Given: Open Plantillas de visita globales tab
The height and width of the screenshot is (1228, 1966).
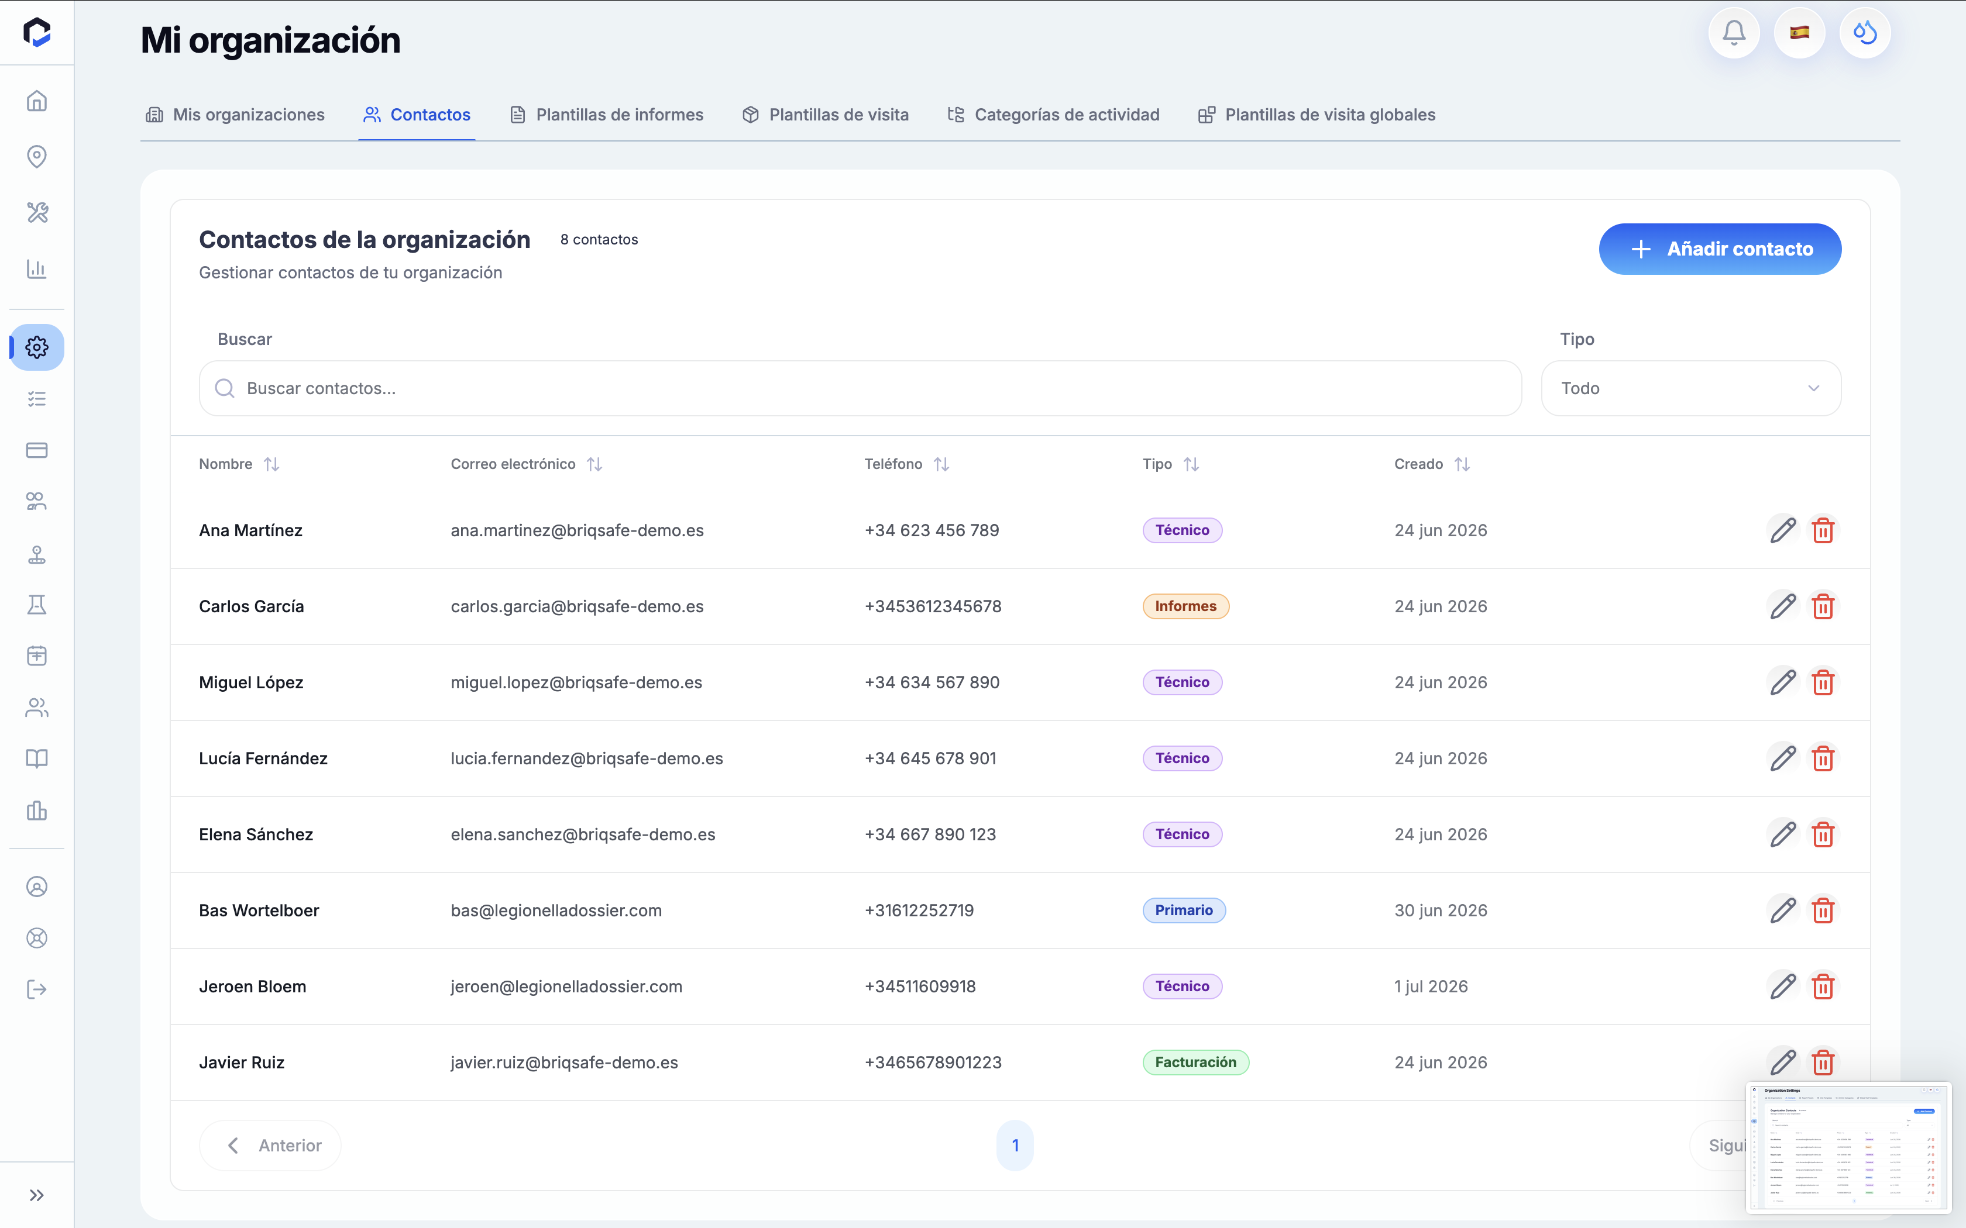Looking at the screenshot, I should tap(1317, 115).
